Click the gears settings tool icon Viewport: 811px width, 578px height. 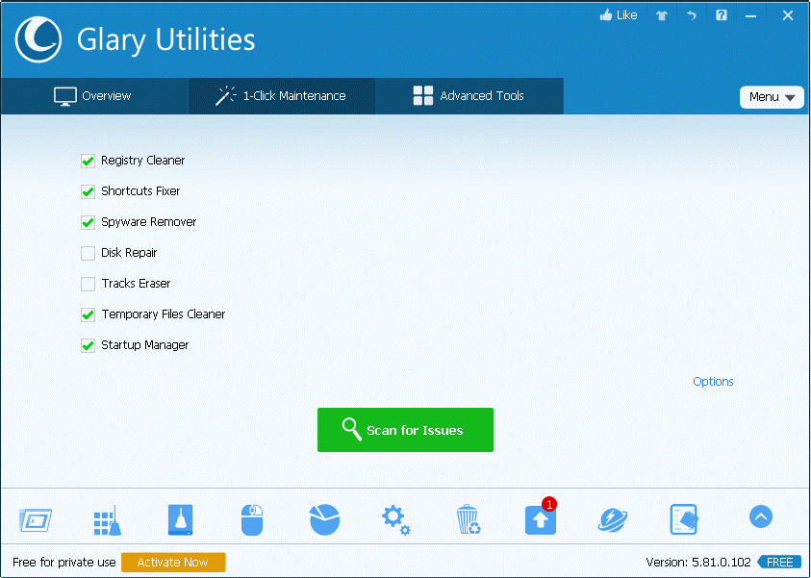pos(395,519)
